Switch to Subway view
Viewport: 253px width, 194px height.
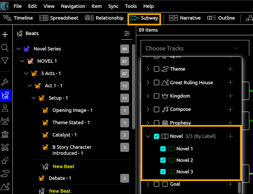(144, 18)
